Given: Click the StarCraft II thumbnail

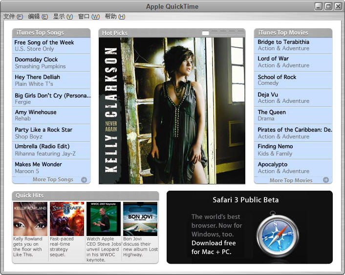Looking at the screenshot, I should pos(67,219).
